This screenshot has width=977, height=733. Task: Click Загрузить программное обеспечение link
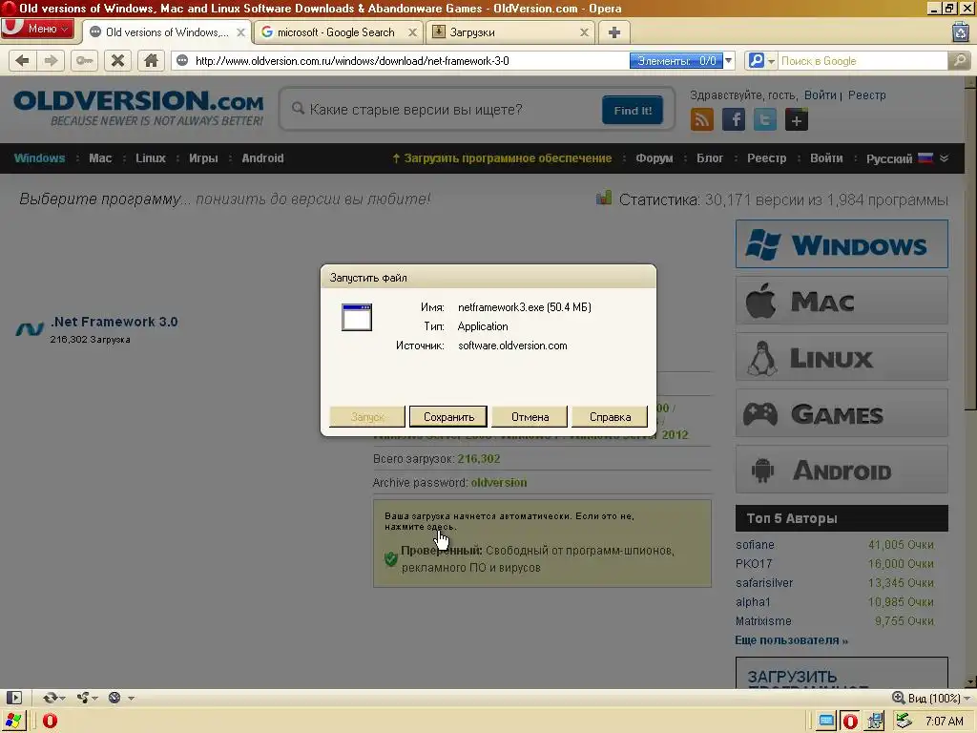coord(502,158)
